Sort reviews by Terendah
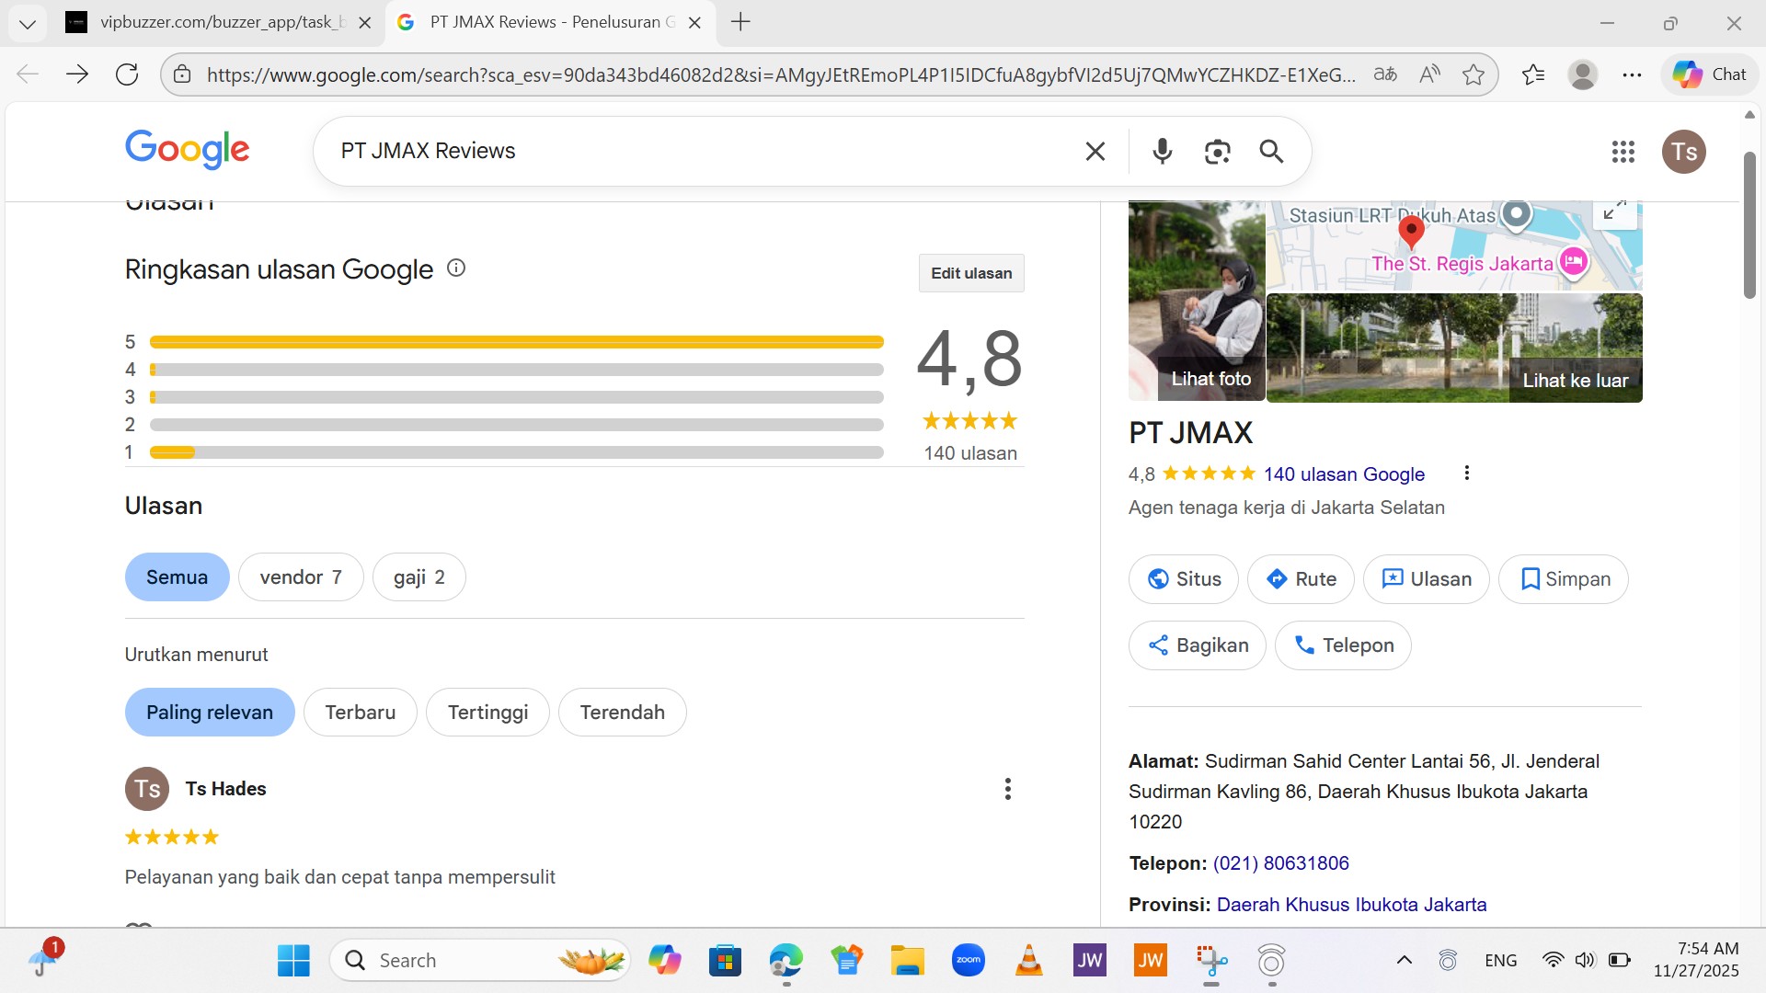The height and width of the screenshot is (993, 1766). click(x=622, y=713)
